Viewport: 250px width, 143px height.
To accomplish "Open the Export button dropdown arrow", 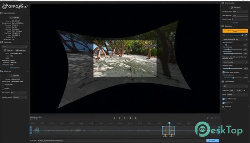I will (x=217, y=140).
